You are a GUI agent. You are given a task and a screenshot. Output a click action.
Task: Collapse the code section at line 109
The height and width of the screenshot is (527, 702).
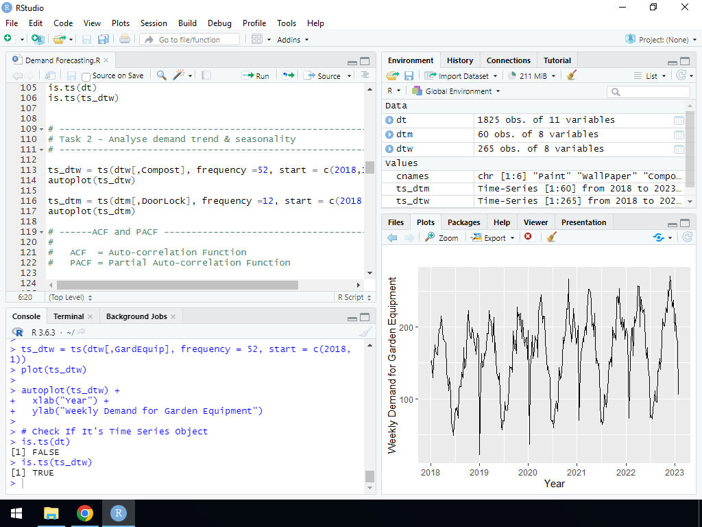42,129
